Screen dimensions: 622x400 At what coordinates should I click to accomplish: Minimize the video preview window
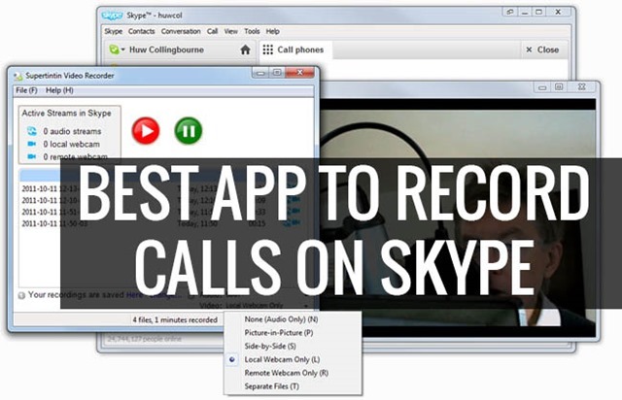click(x=542, y=87)
